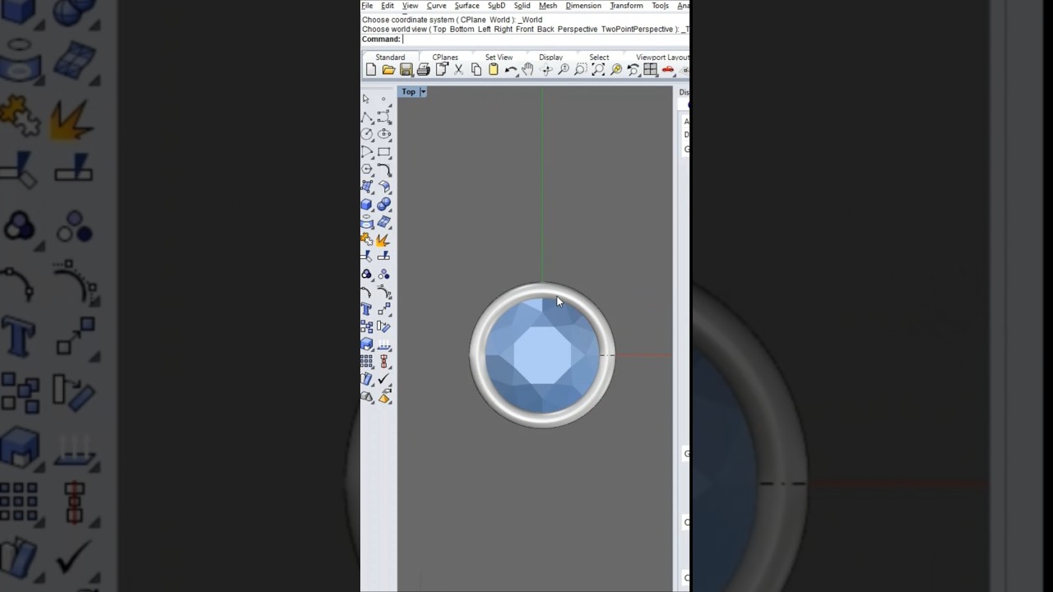Viewport: 1053px width, 592px height.
Task: Click the Explode icon
Action: coord(383,240)
